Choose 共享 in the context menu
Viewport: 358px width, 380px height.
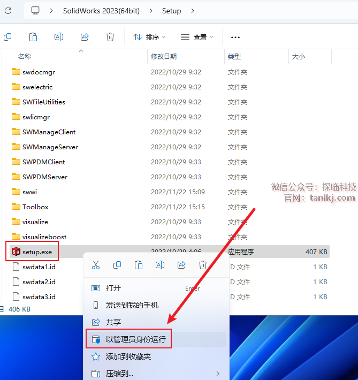[x=155, y=322]
